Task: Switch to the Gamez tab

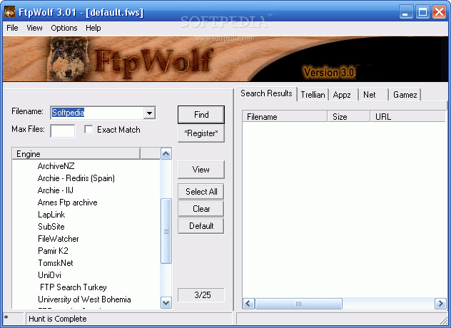Action: (x=405, y=95)
